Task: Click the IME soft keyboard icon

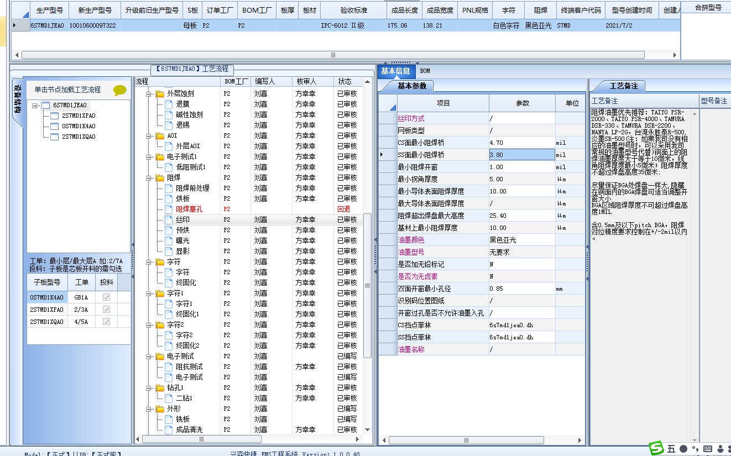Action: tap(709, 449)
